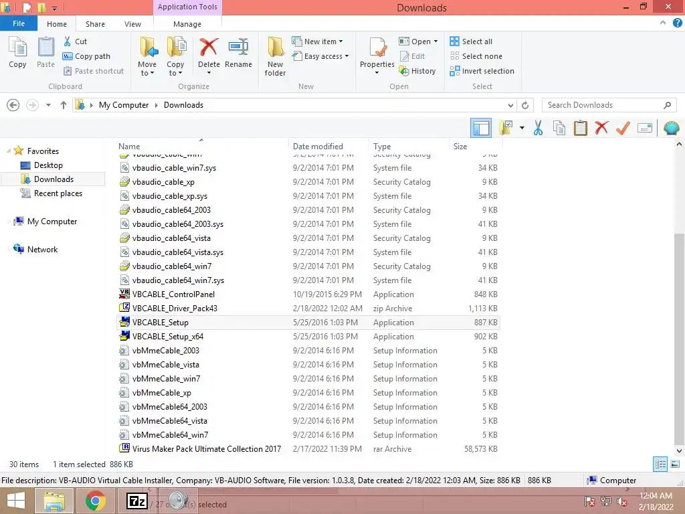This screenshot has width=685, height=514.
Task: Click the folder options icon in secondary toolbar
Action: (506, 128)
